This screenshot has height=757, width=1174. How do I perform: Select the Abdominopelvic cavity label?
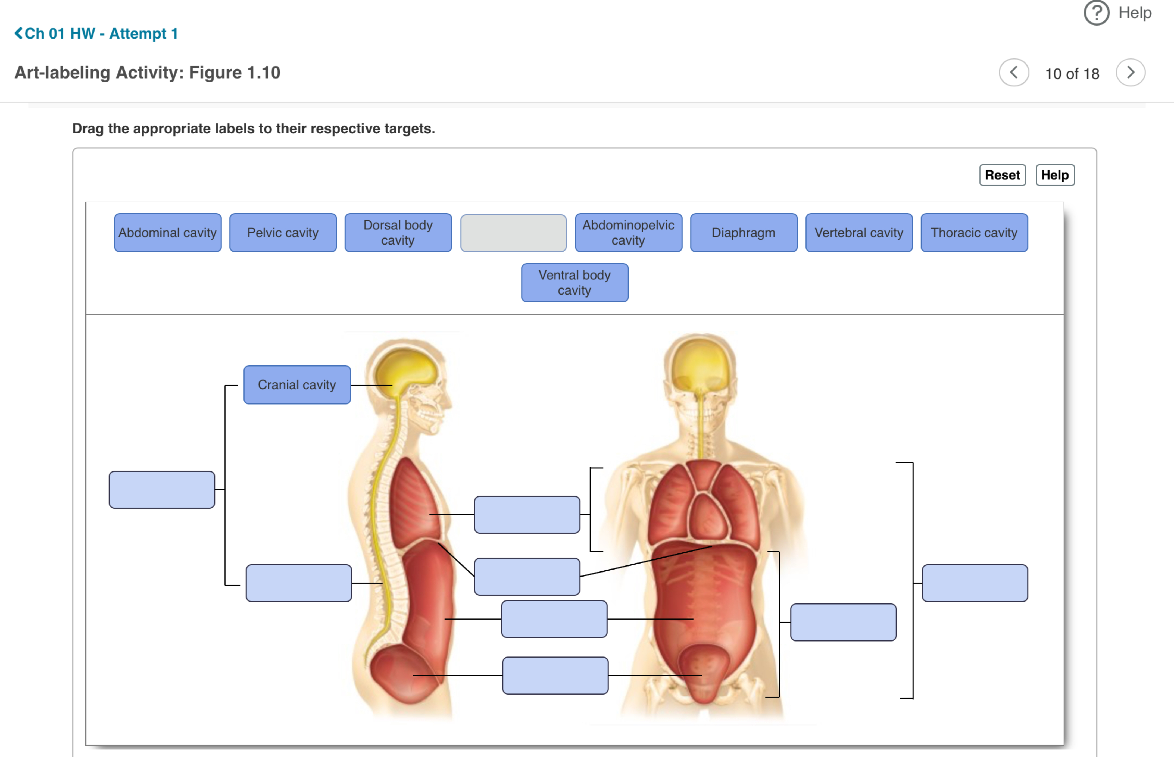coord(628,233)
